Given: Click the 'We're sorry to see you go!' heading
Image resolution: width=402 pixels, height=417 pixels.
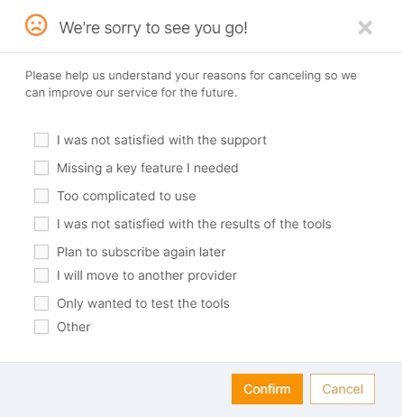Looking at the screenshot, I should (153, 28).
